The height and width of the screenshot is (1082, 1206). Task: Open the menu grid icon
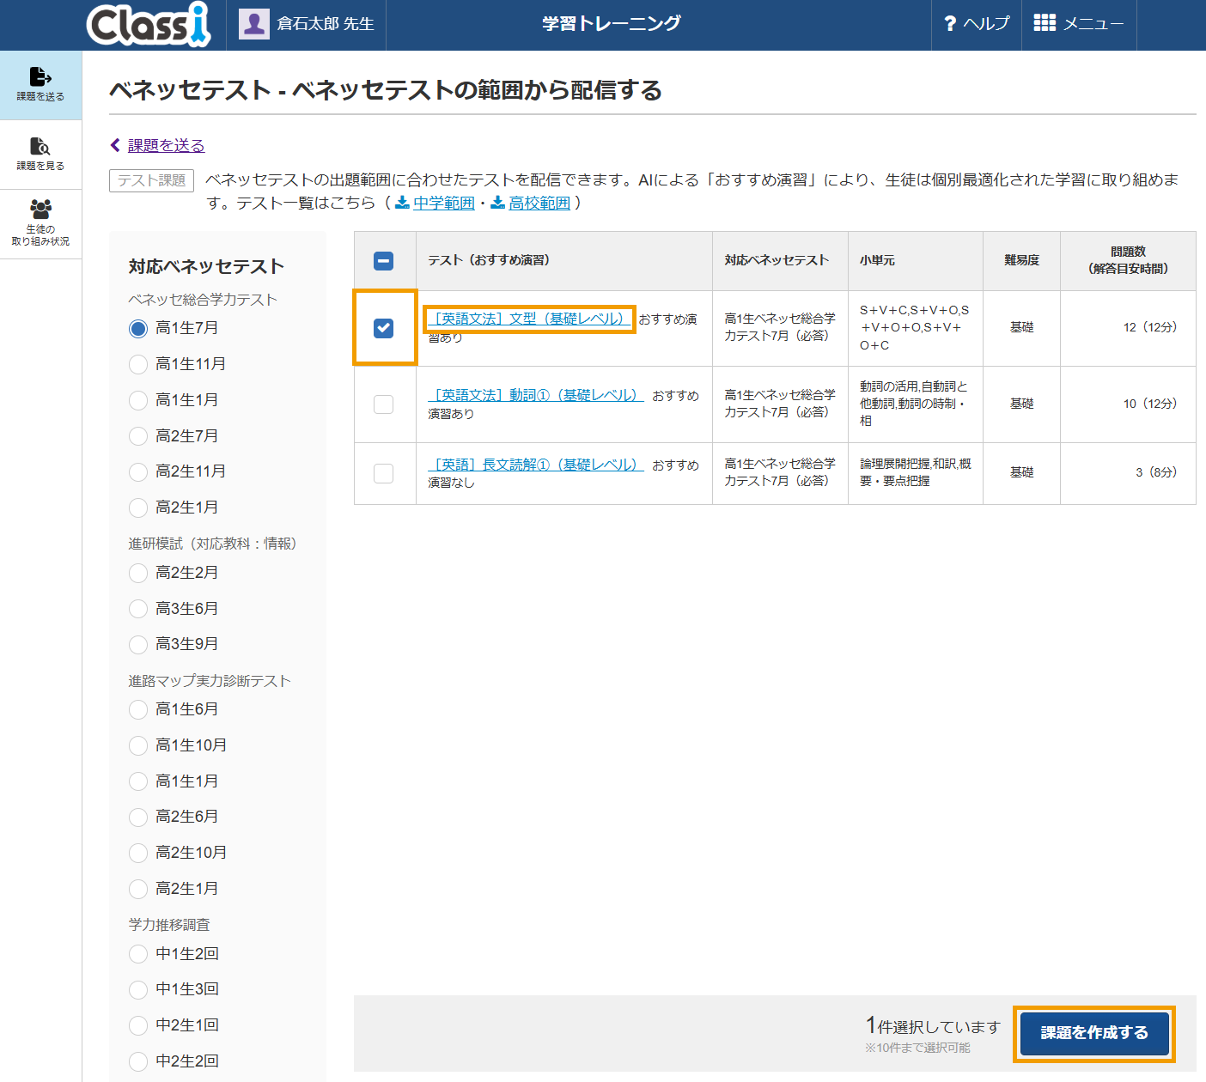coord(1045,23)
